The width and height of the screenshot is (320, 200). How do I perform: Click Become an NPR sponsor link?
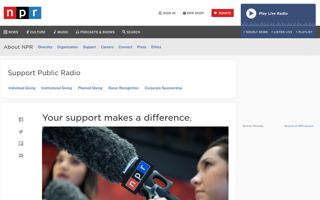299,126
